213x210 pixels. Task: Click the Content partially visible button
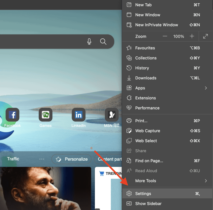(108, 159)
